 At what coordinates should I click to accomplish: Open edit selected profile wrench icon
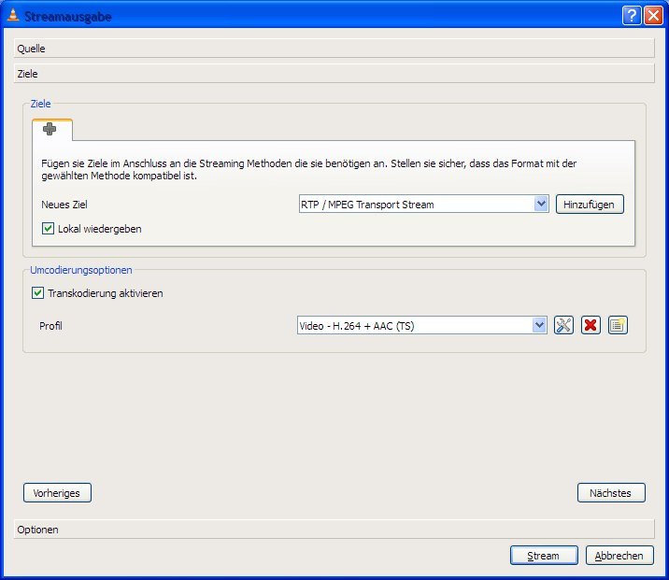coord(563,325)
